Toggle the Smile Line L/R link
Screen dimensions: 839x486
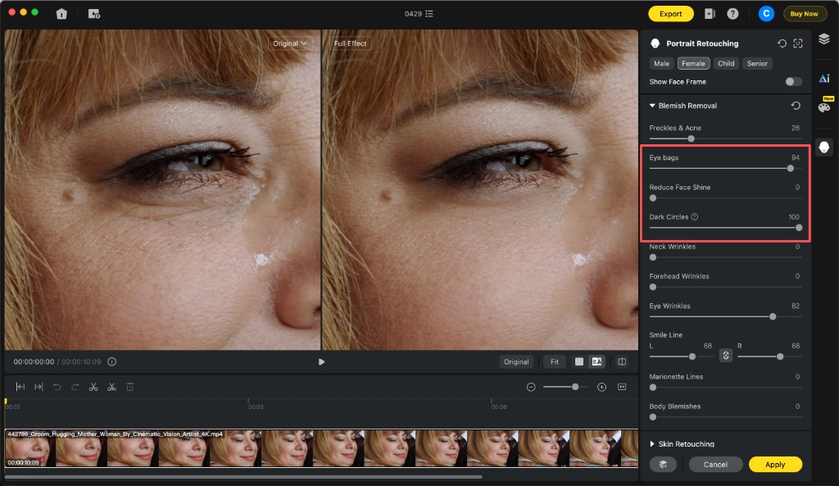726,356
